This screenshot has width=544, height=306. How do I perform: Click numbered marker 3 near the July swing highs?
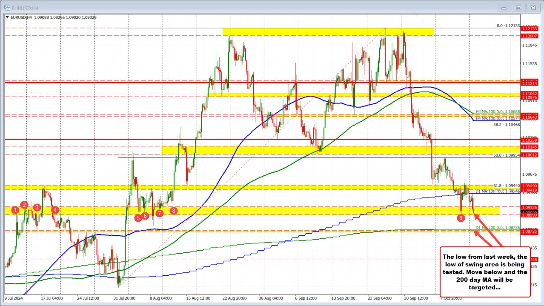37,207
